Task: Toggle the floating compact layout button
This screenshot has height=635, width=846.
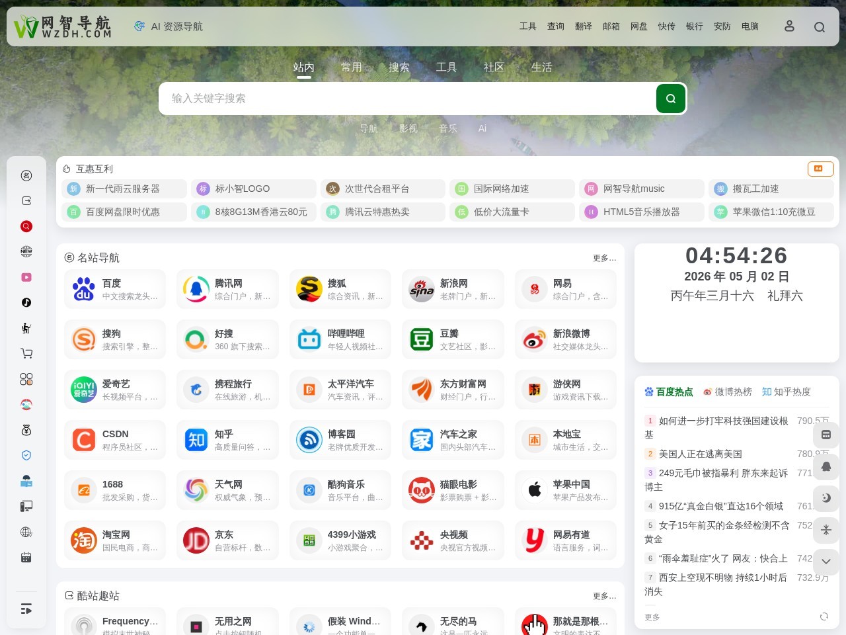Action: tap(826, 530)
